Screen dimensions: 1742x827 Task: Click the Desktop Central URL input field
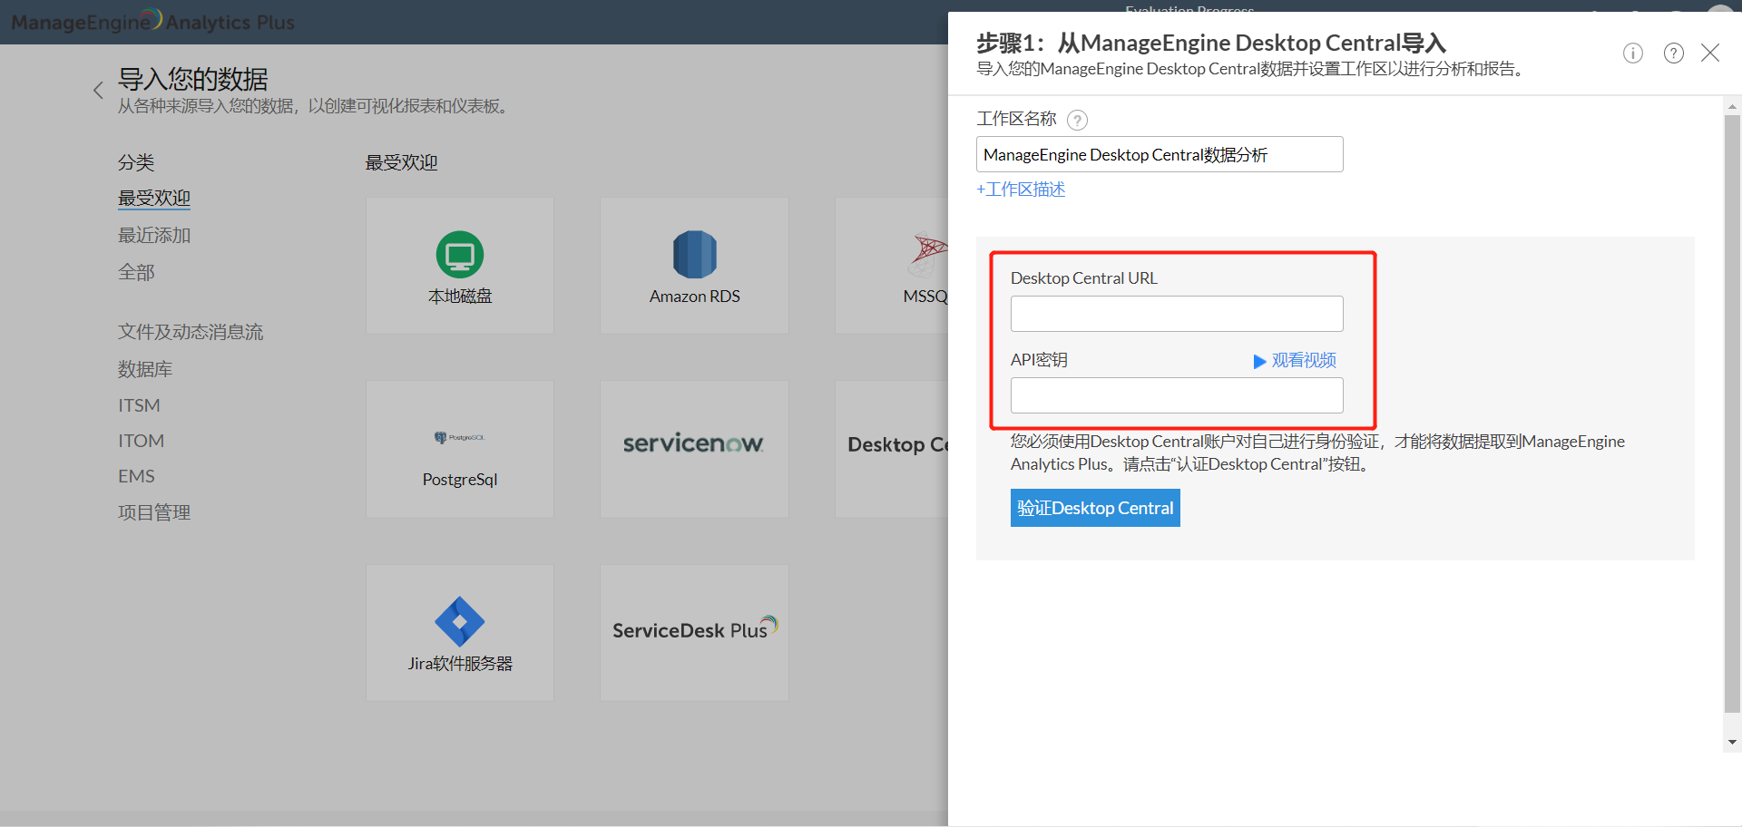click(1176, 314)
